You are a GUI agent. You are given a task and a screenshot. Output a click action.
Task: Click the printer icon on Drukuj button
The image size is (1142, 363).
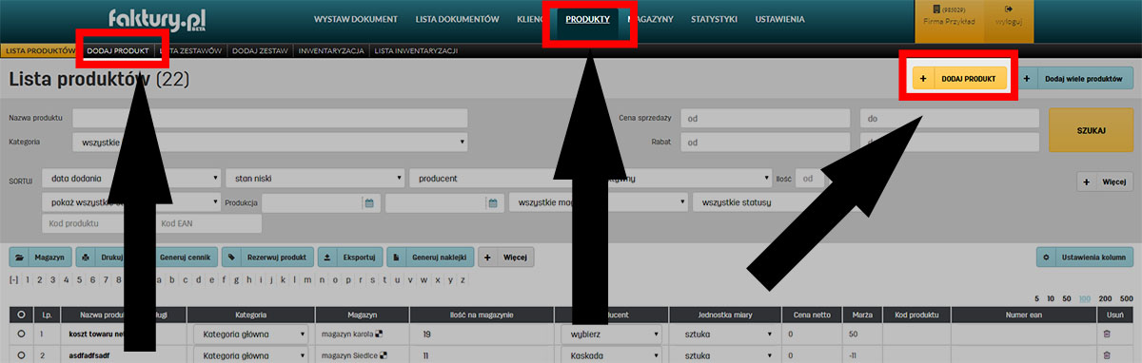87,258
